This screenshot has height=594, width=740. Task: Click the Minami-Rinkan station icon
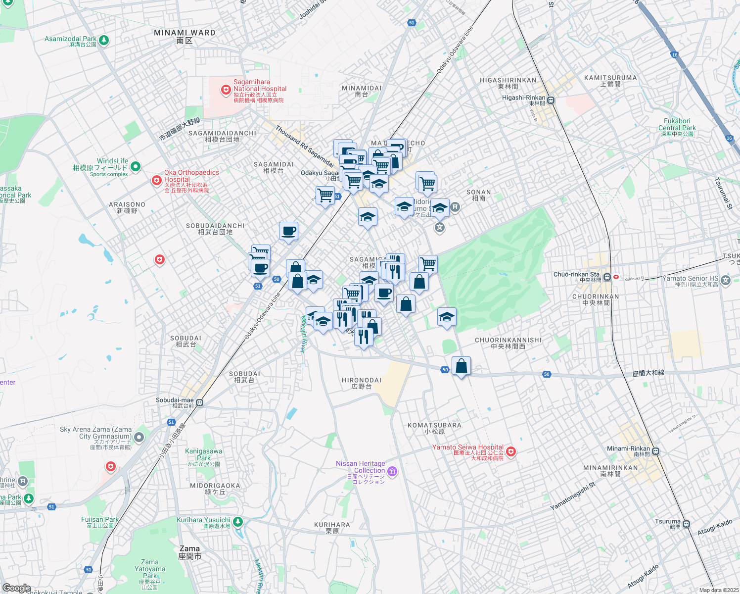(655, 451)
